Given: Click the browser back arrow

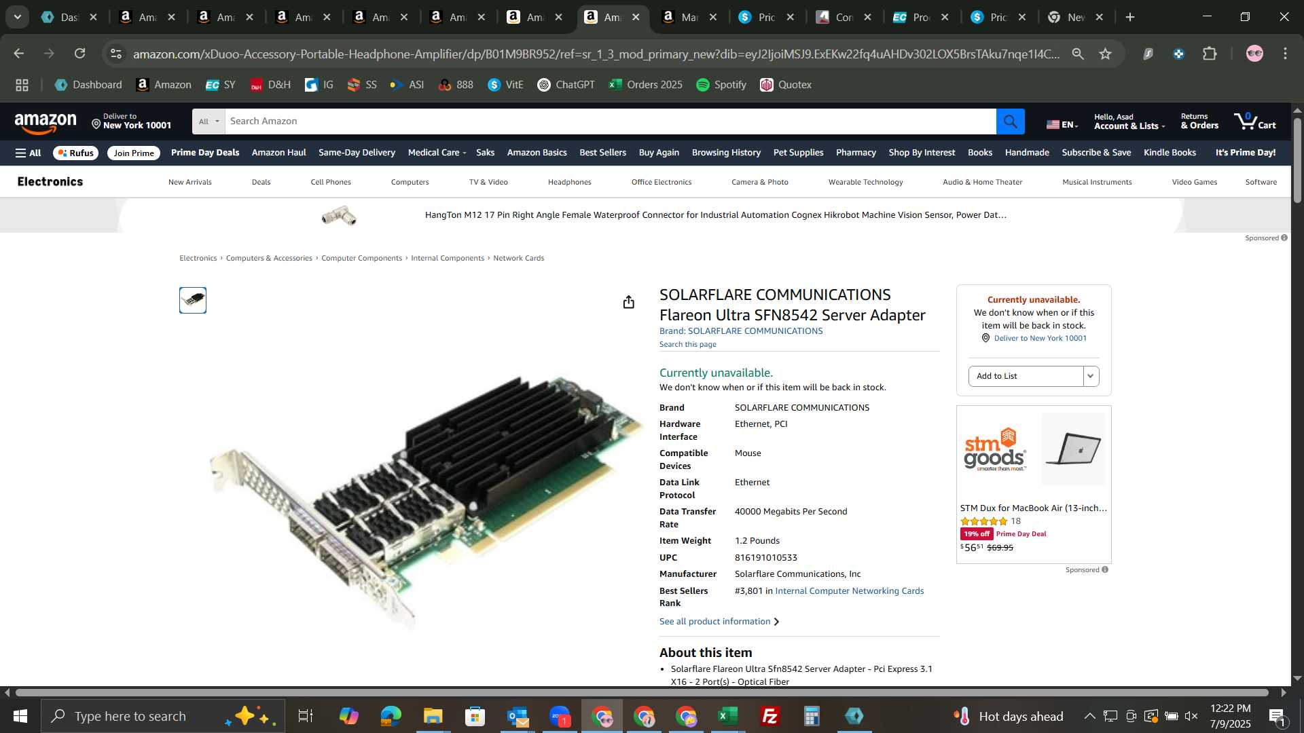Looking at the screenshot, I should click(x=18, y=54).
